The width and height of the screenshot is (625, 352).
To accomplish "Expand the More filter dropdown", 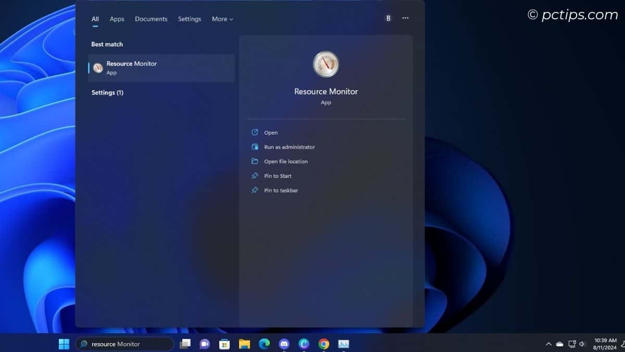I will 222,19.
